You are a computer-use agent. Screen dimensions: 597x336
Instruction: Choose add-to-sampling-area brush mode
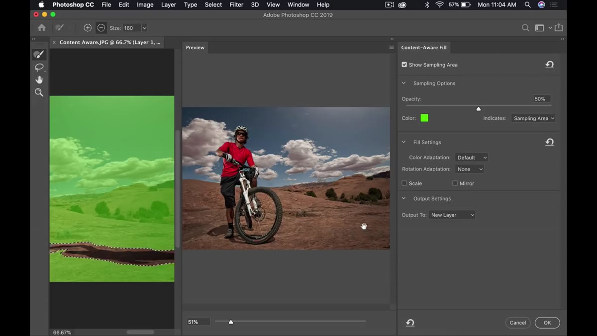click(x=88, y=28)
